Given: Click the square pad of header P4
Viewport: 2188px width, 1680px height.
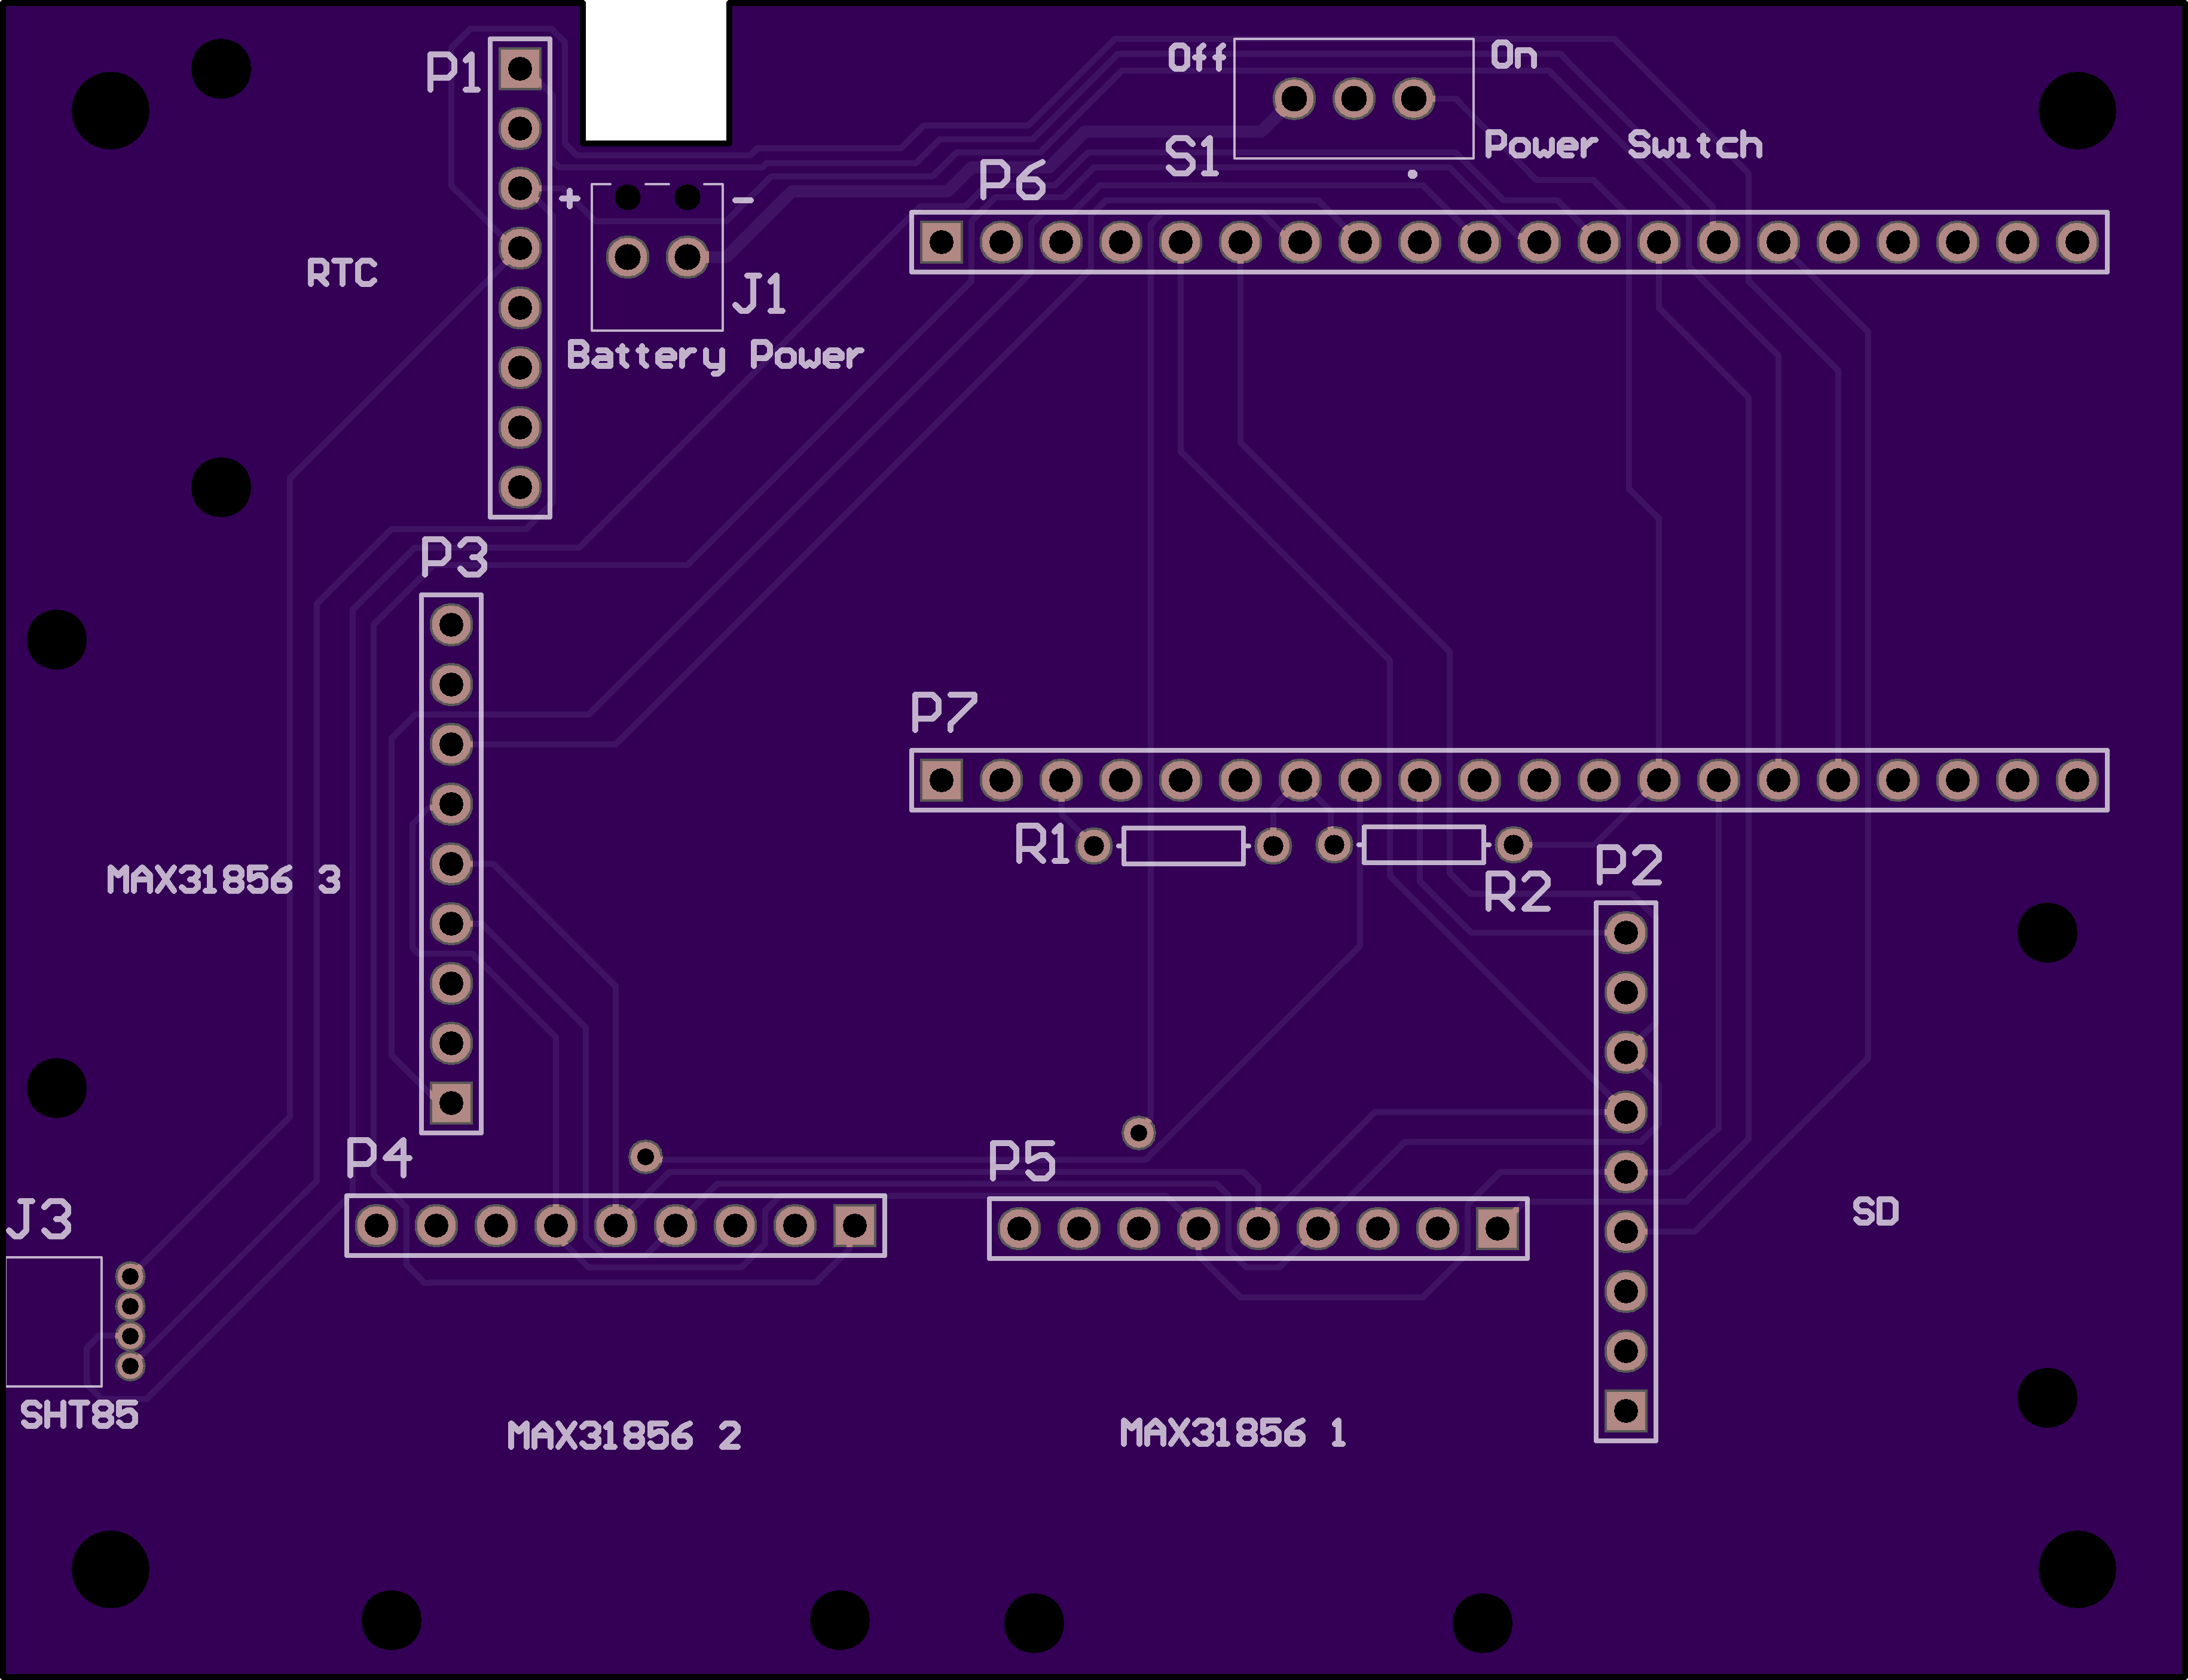Looking at the screenshot, I should [855, 1225].
